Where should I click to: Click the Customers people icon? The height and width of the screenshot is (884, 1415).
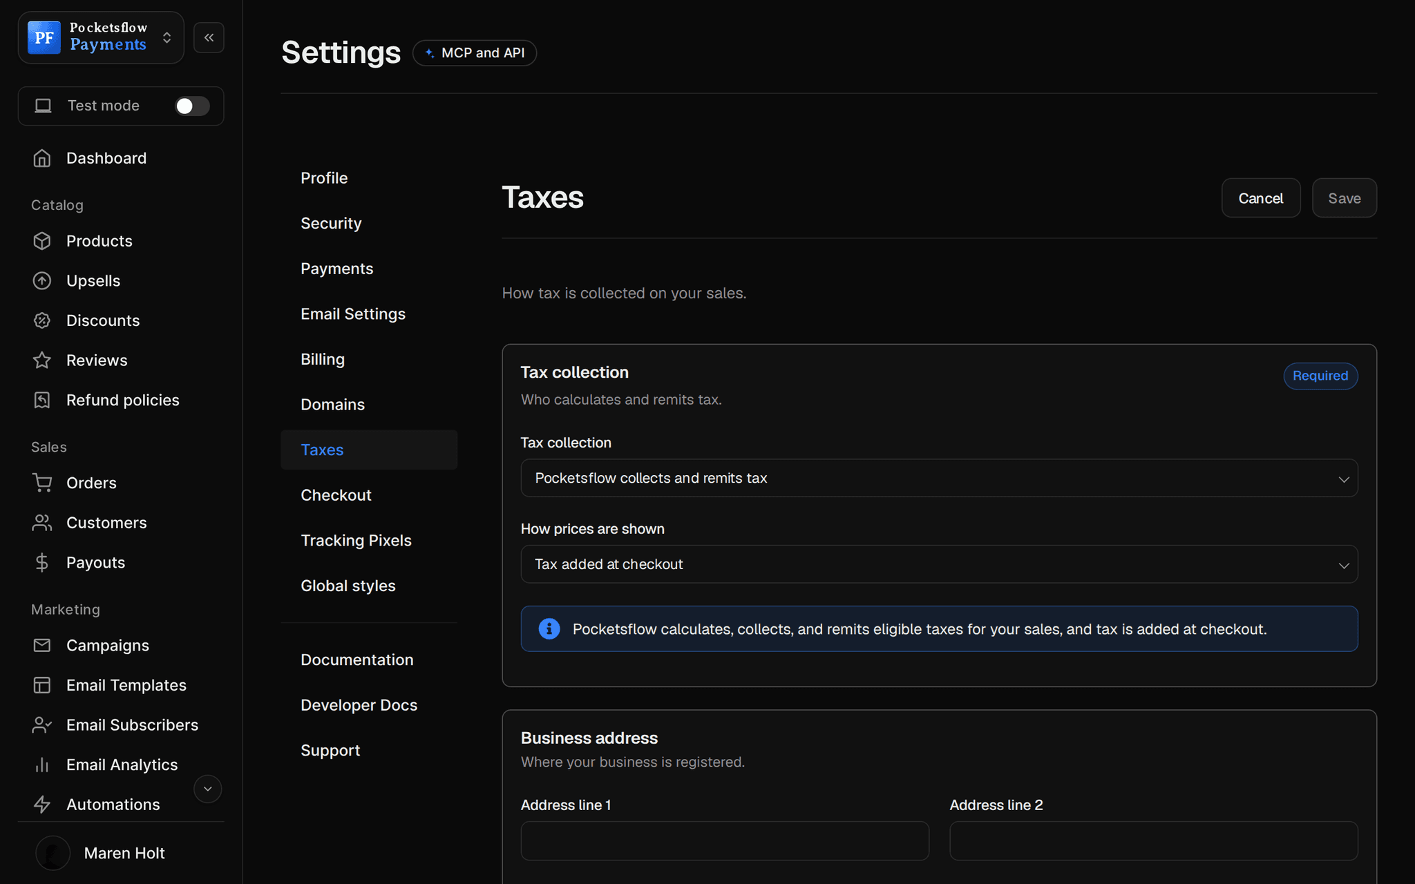coord(42,523)
